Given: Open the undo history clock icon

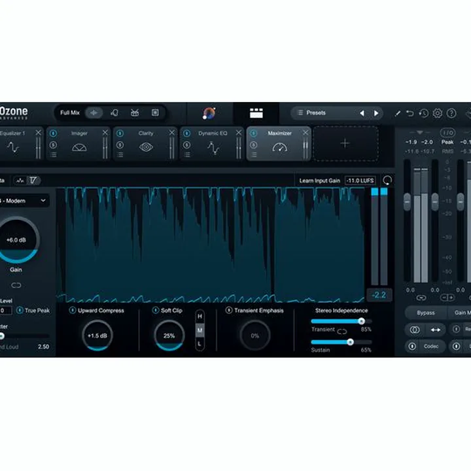Looking at the screenshot, I should tap(423, 113).
